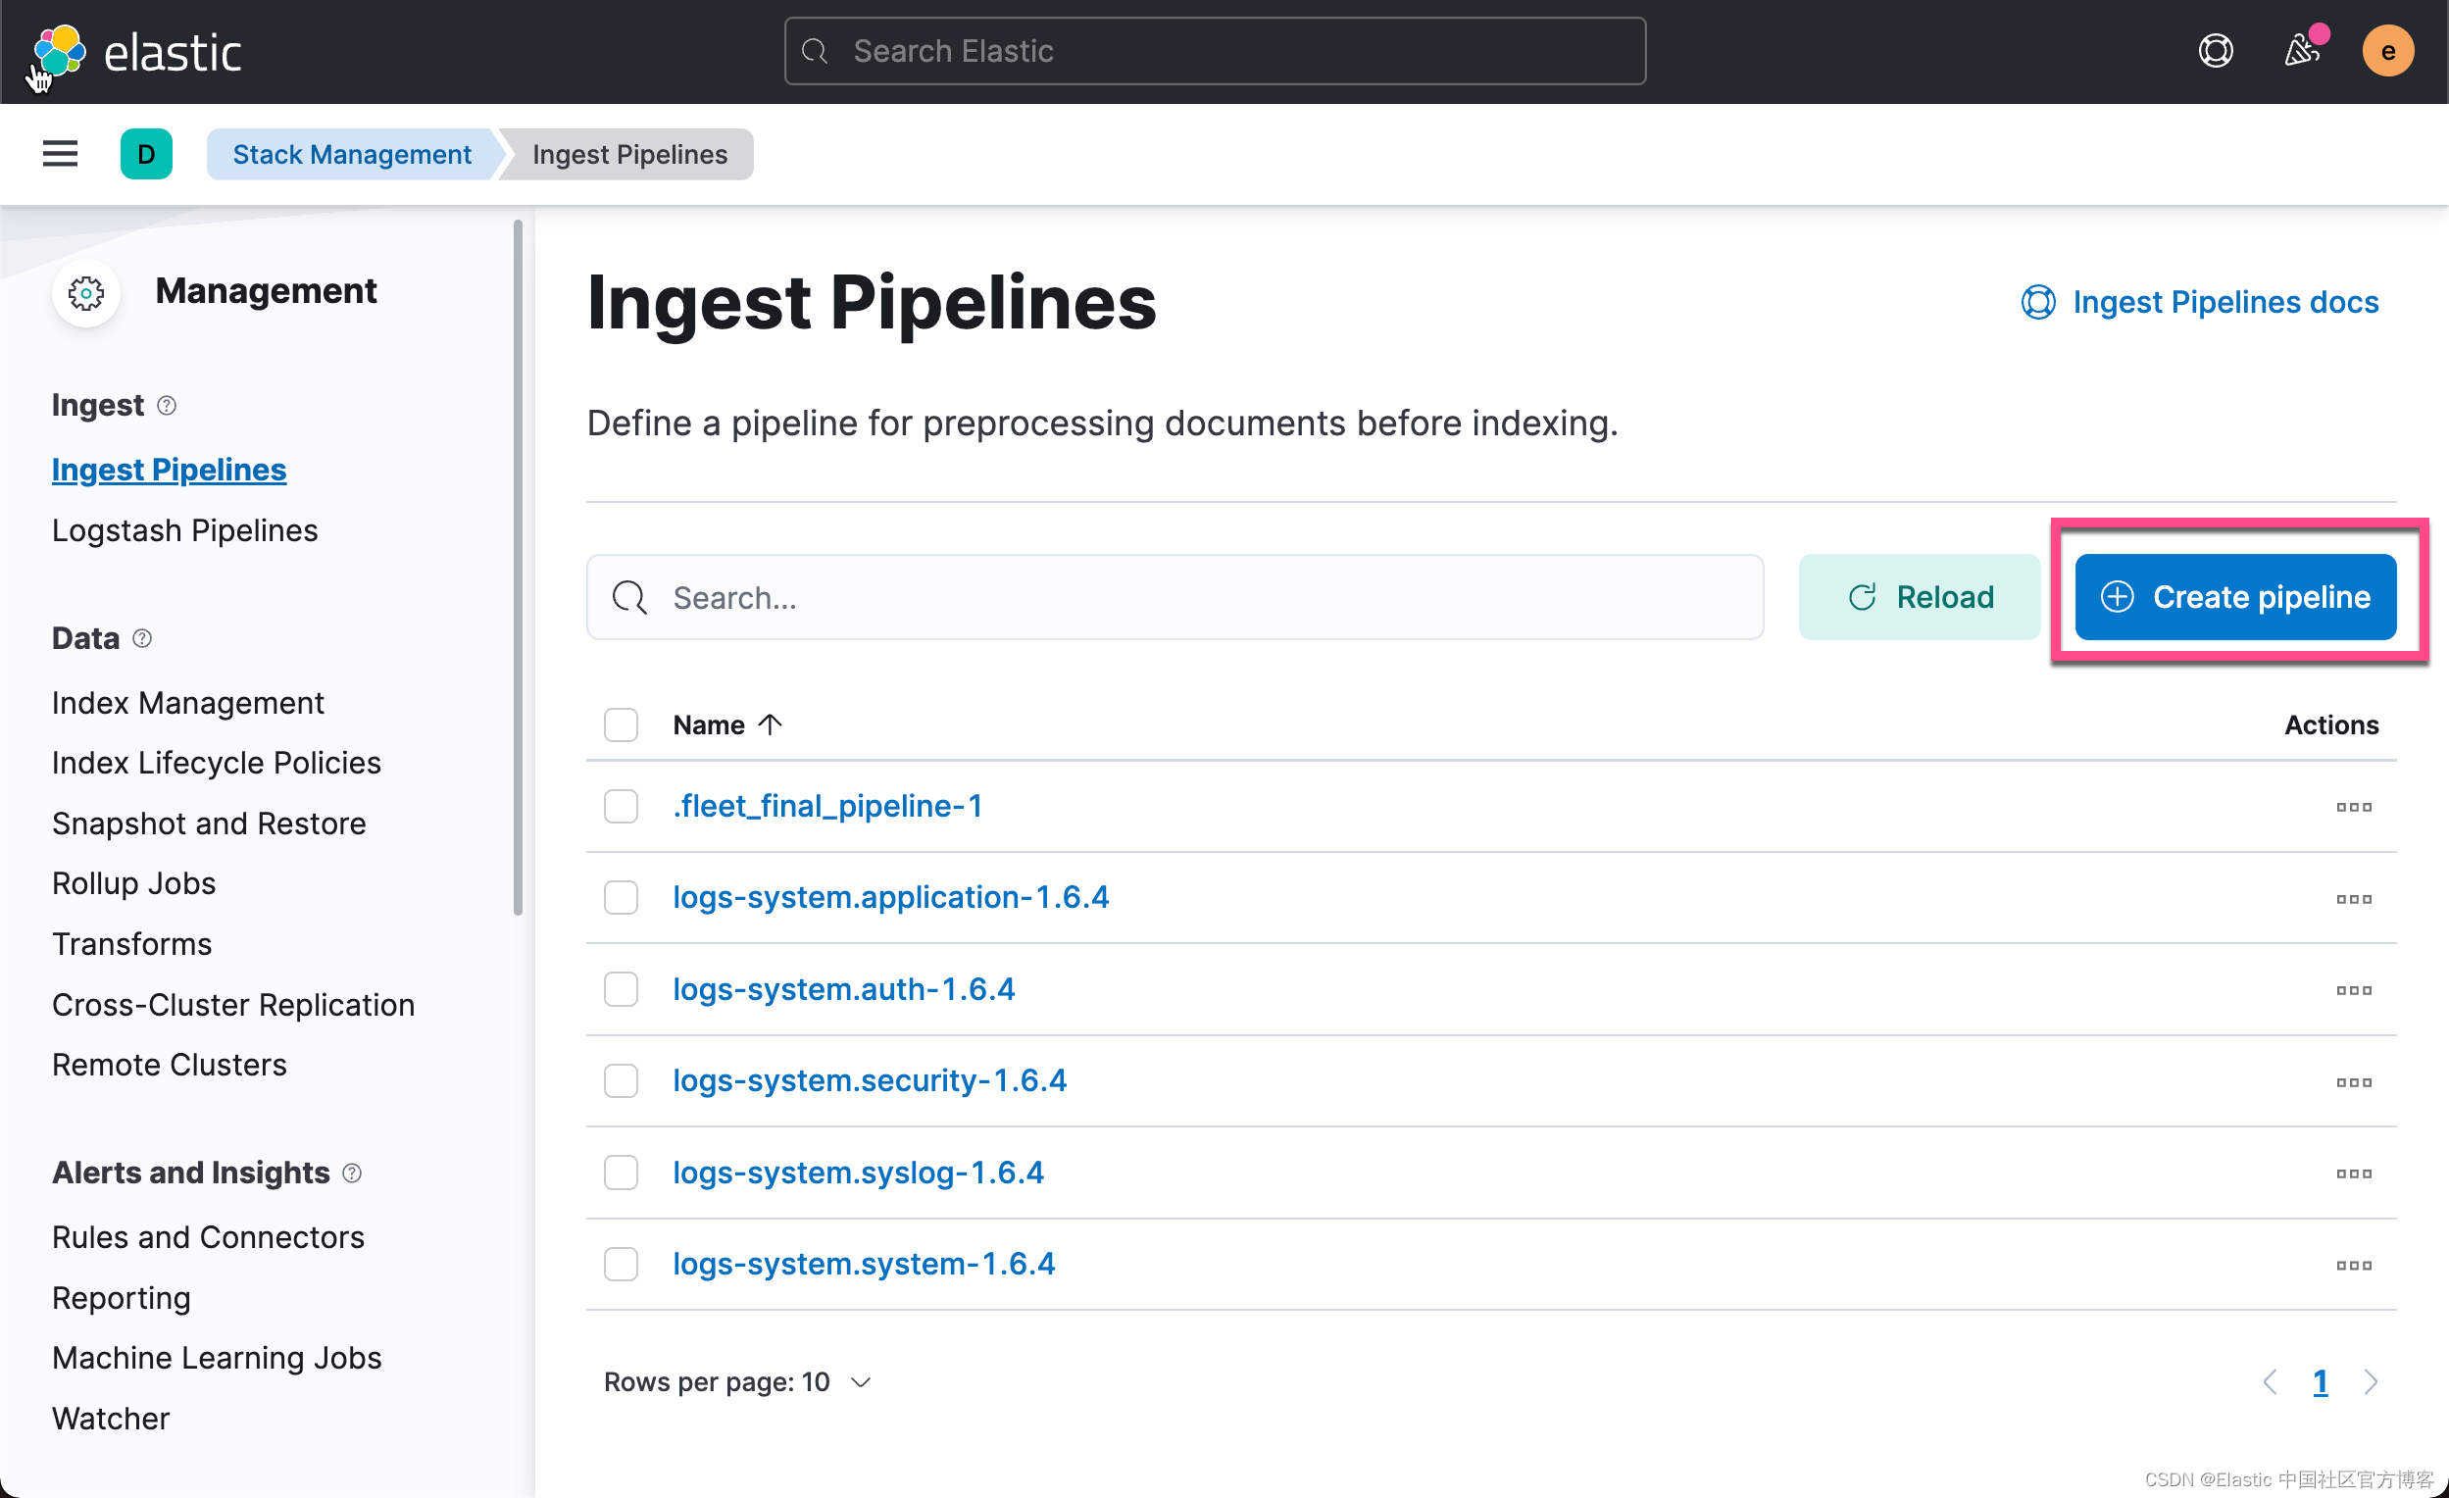This screenshot has width=2449, height=1498.
Task: Click inside the pipeline search field
Action: tap(1093, 596)
